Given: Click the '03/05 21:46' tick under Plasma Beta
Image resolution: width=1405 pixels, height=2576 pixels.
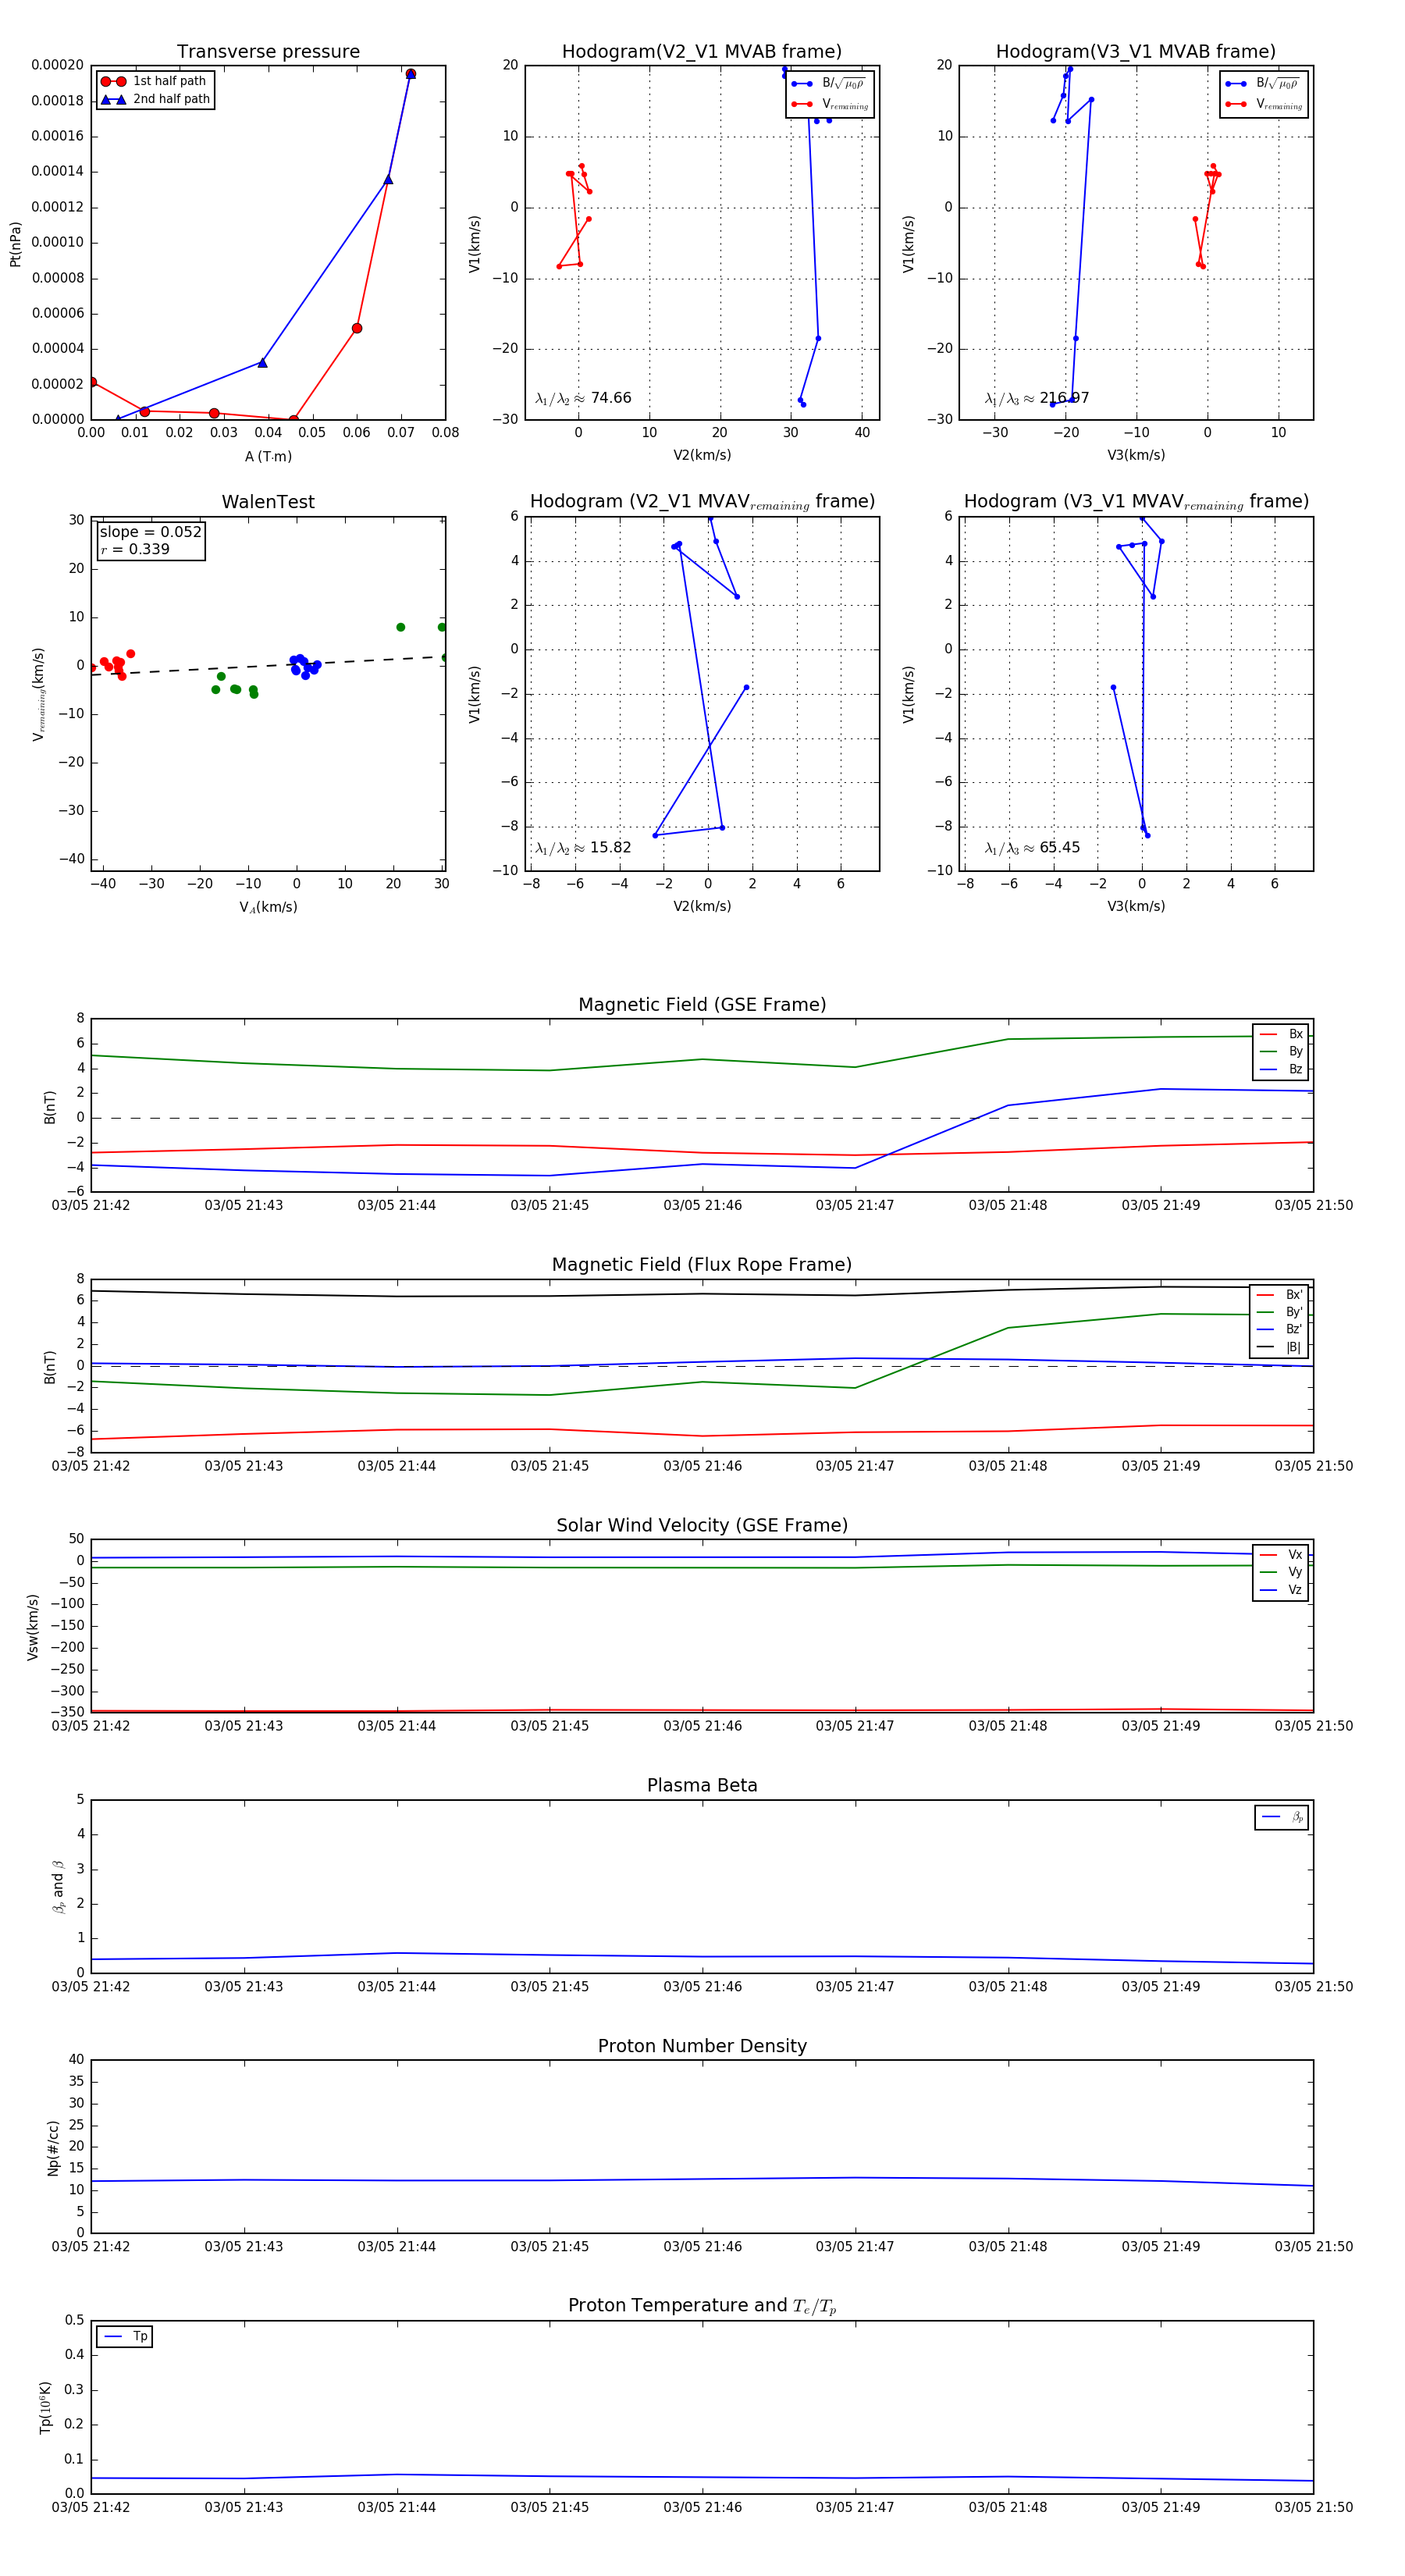Looking at the screenshot, I should tap(702, 1987).
